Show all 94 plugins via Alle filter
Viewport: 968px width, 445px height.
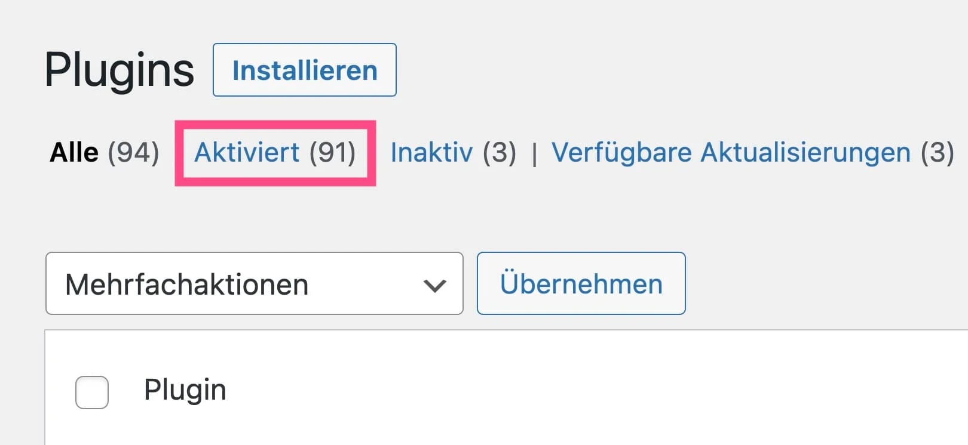point(102,153)
